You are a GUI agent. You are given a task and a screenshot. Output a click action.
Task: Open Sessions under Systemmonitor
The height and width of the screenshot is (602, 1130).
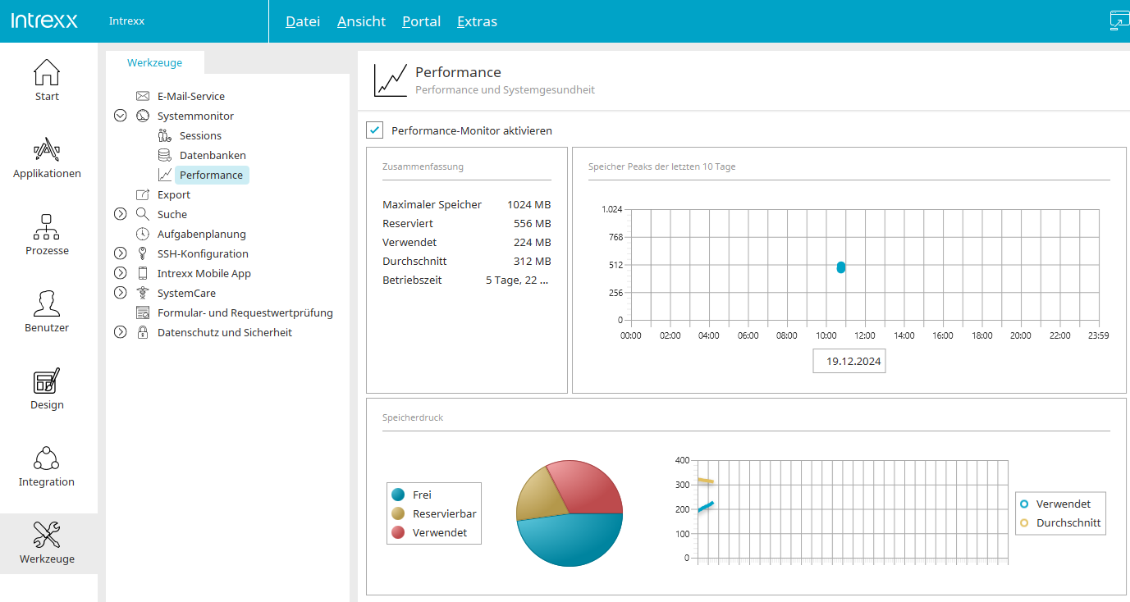tap(200, 135)
